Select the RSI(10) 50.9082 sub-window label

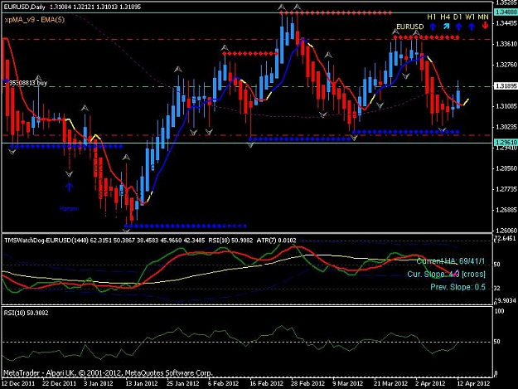[x=26, y=313]
